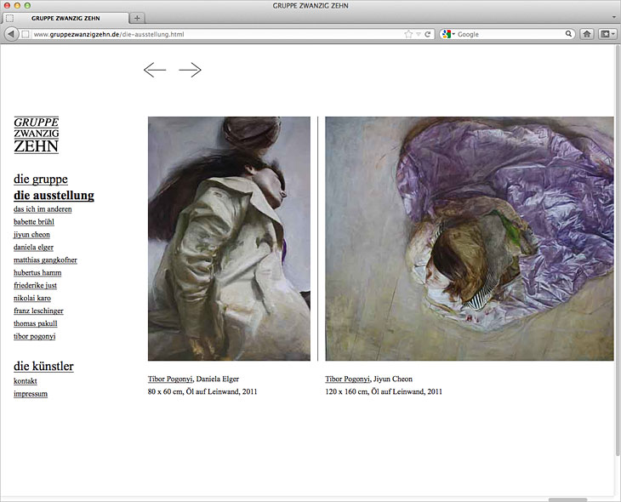Click the horizontal scrollbar thumb
The image size is (621, 502).
tap(567, 499)
